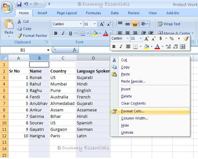Click Format Painter brush on mini toolbar

point(186,39)
